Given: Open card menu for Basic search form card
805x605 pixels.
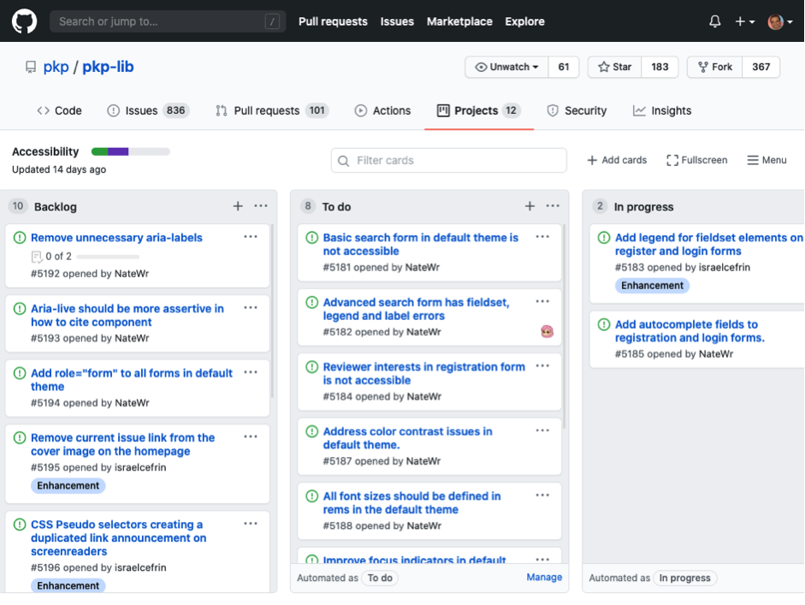Looking at the screenshot, I should click(542, 237).
